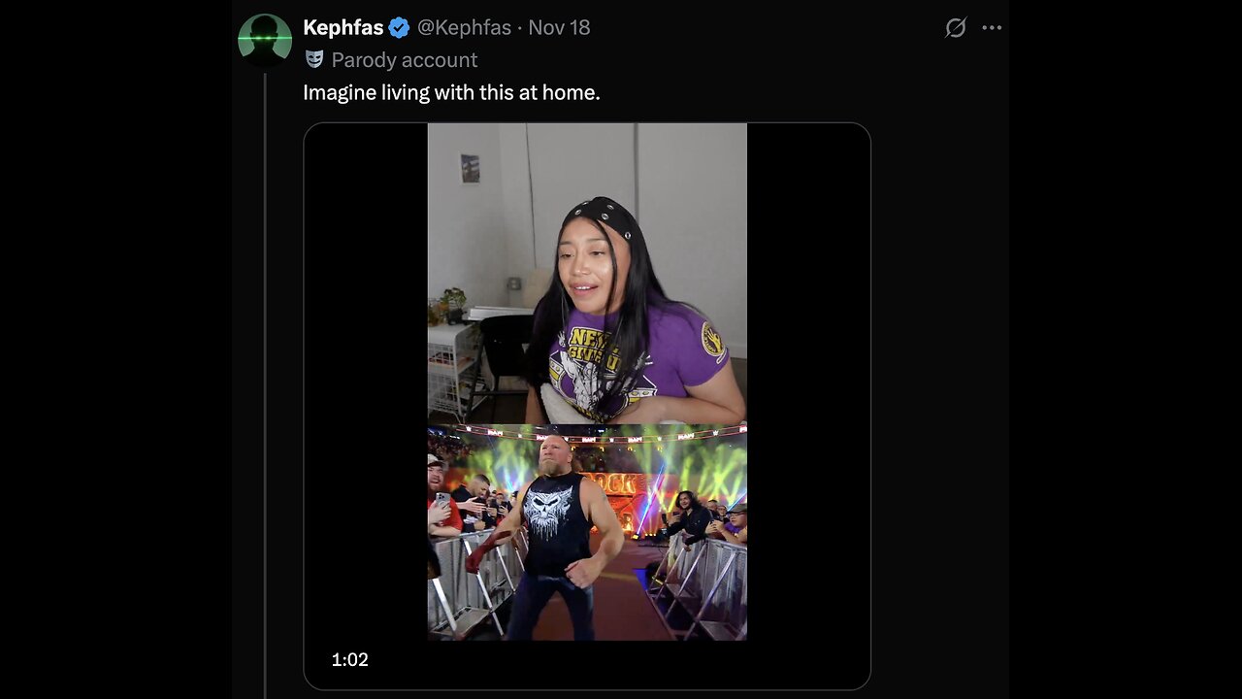Click the Grok slashed-circle icon
The height and width of the screenshot is (699, 1242).
coord(956,28)
